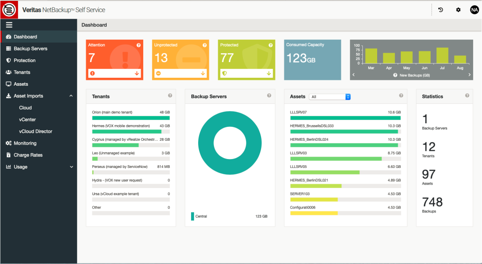
Task: Open settings gear icon
Action: 458,9
